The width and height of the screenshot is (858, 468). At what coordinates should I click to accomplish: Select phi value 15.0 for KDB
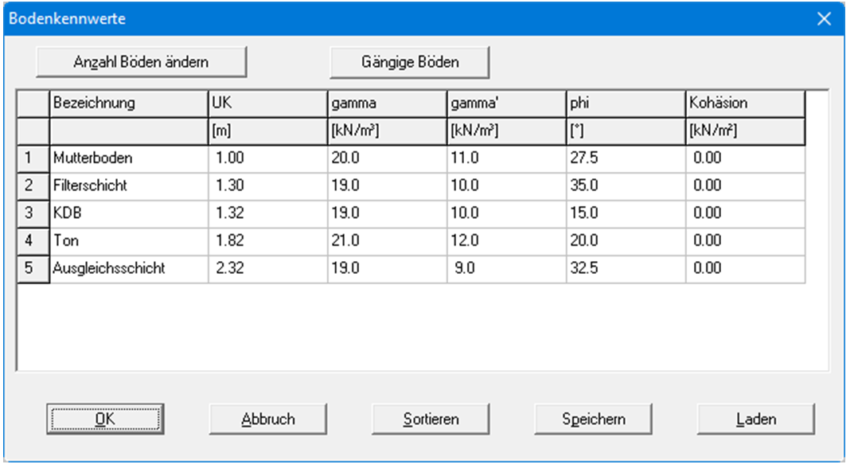tap(626, 213)
